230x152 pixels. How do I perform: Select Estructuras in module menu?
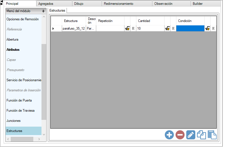[23, 131]
